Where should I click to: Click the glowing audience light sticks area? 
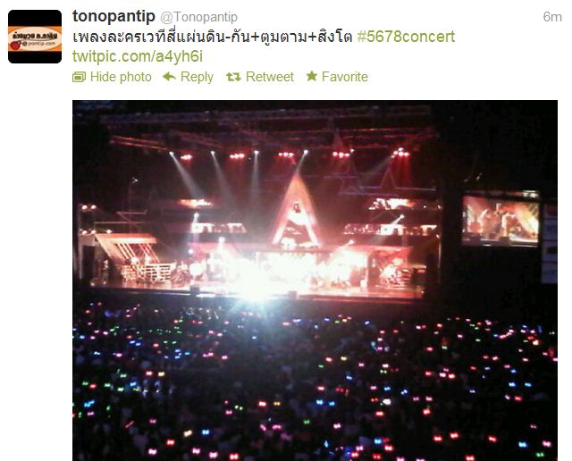coord(315,383)
